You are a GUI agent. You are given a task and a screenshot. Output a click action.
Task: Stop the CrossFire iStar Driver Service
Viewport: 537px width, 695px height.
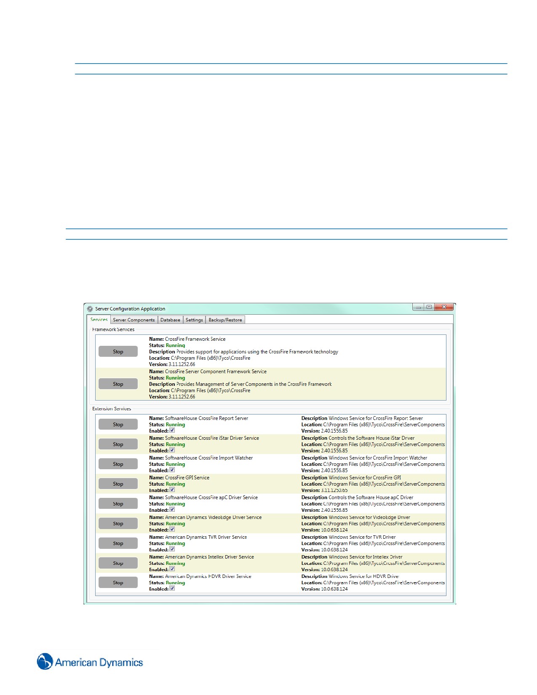click(118, 444)
